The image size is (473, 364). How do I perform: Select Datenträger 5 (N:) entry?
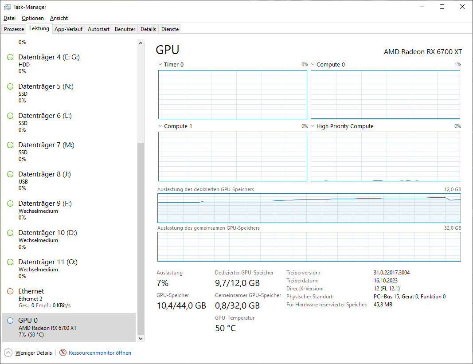click(x=69, y=93)
